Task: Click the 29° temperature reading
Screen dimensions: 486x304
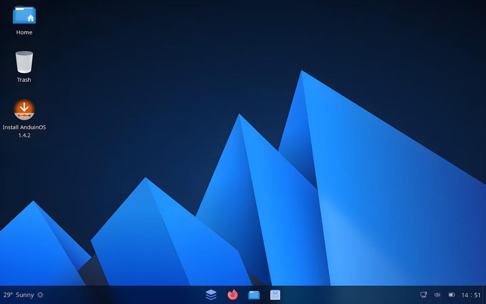Action: coord(8,295)
